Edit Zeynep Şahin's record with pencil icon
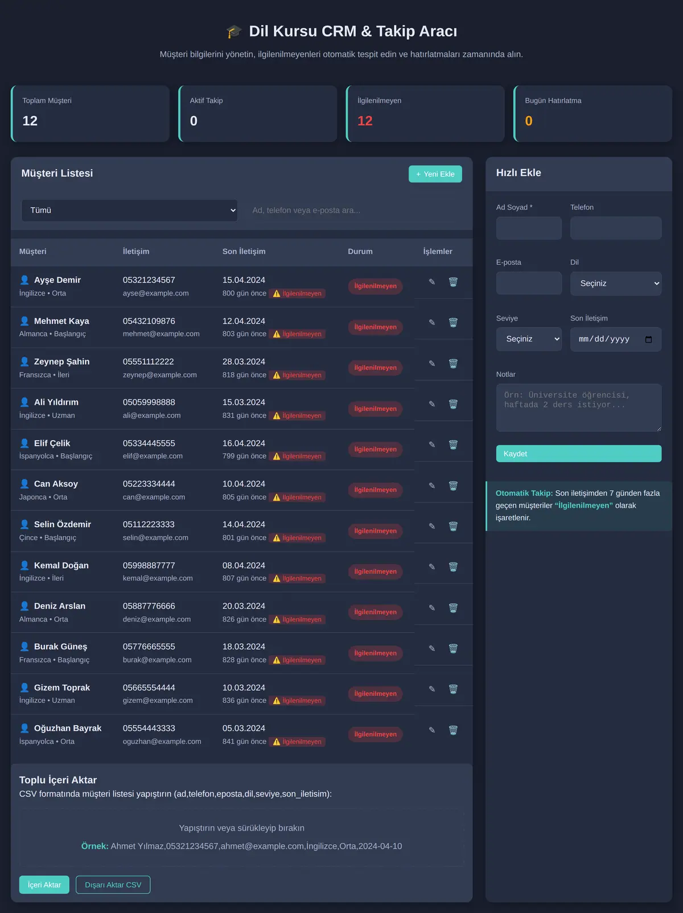The image size is (683, 913). 432,363
